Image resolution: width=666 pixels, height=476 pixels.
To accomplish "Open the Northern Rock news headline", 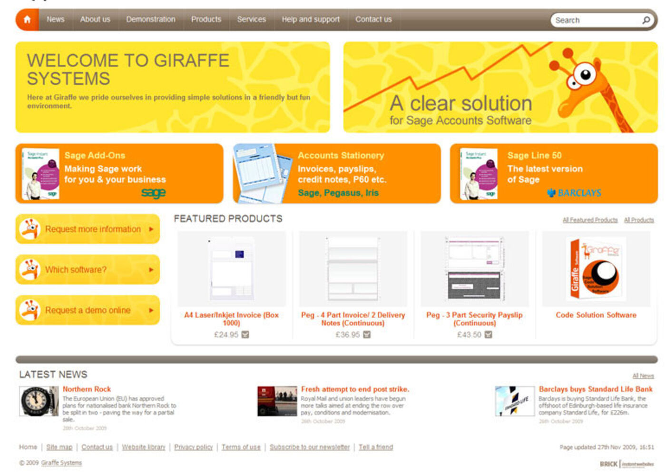I will tap(87, 389).
